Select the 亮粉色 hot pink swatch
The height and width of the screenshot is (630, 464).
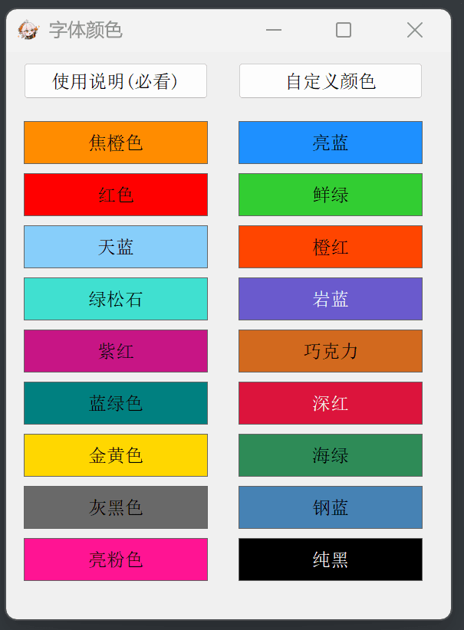coord(116,559)
